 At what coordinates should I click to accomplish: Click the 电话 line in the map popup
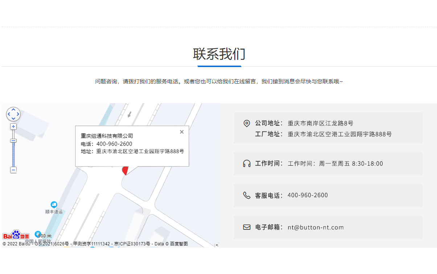tap(107, 144)
